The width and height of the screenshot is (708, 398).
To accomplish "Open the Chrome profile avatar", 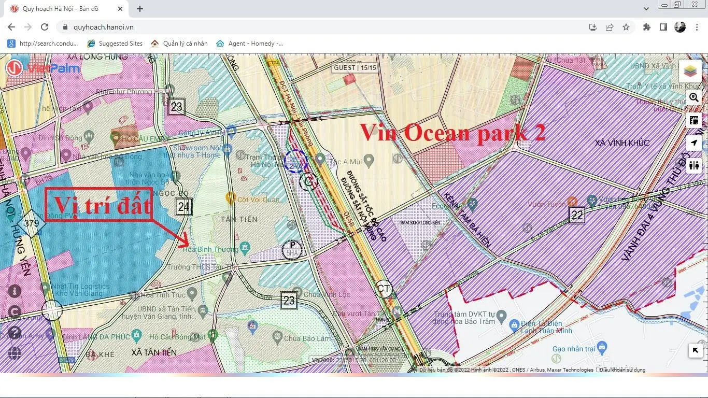I will click(680, 27).
